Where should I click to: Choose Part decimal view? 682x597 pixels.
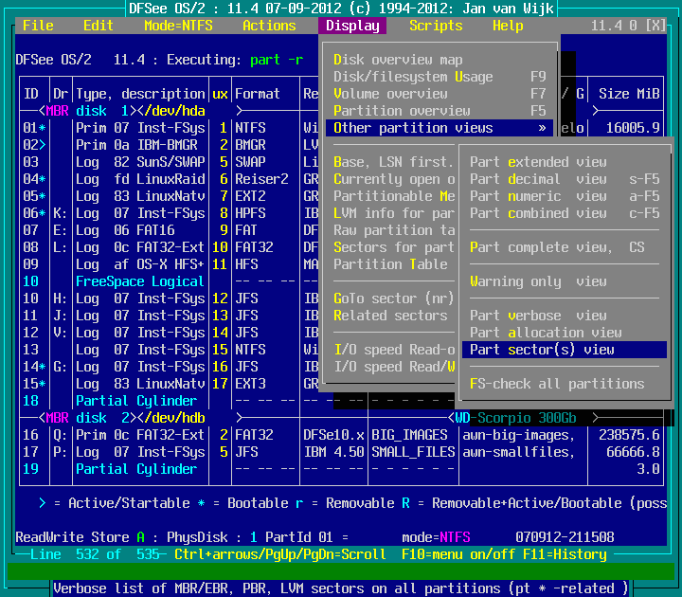538,179
